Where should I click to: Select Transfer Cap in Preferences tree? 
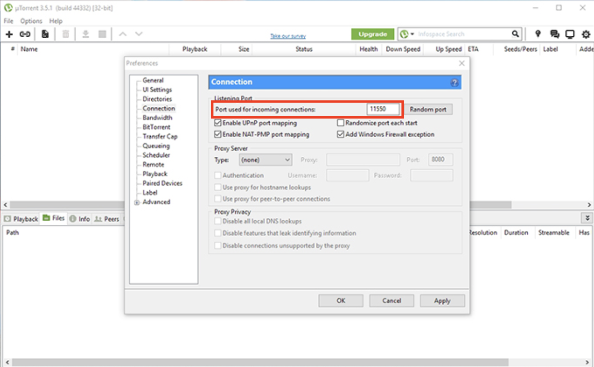point(160,136)
